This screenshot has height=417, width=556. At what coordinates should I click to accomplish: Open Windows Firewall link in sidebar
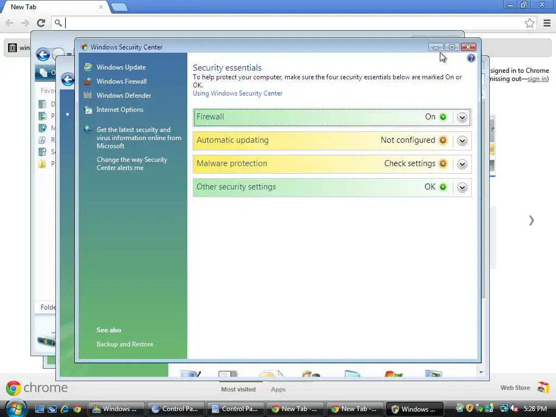pos(121,81)
